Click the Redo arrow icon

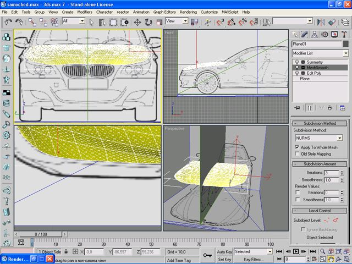point(19,22)
